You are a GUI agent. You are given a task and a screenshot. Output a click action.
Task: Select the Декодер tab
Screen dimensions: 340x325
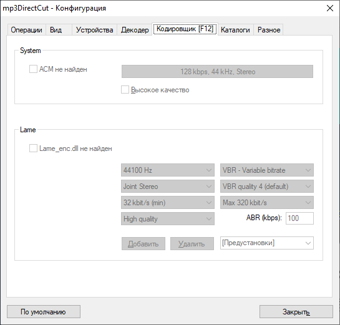135,30
